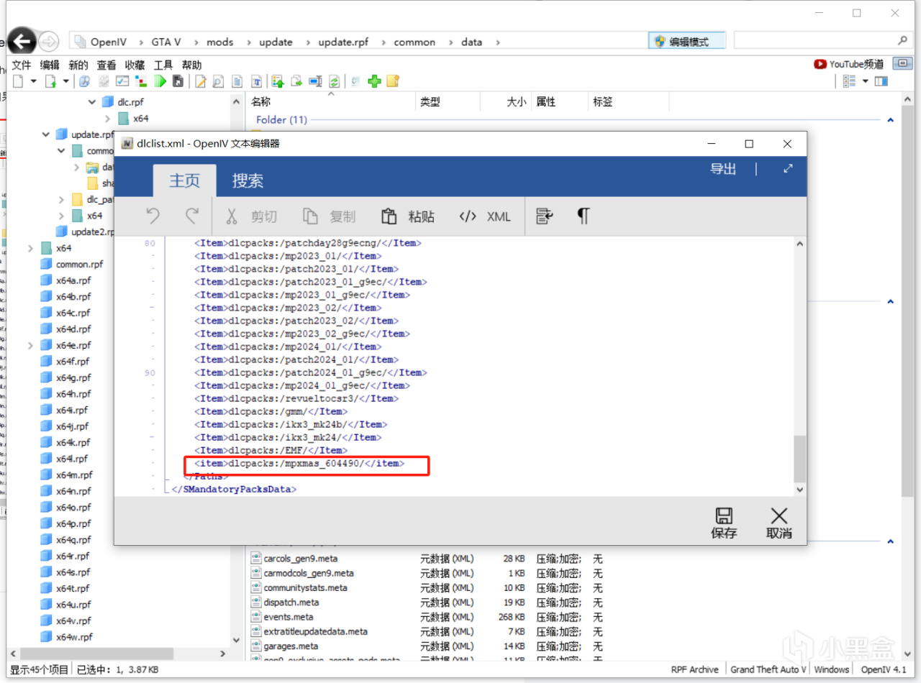921x683 pixels.
Task: Toggle the pilcrow show-whitespace icon
Action: click(584, 216)
